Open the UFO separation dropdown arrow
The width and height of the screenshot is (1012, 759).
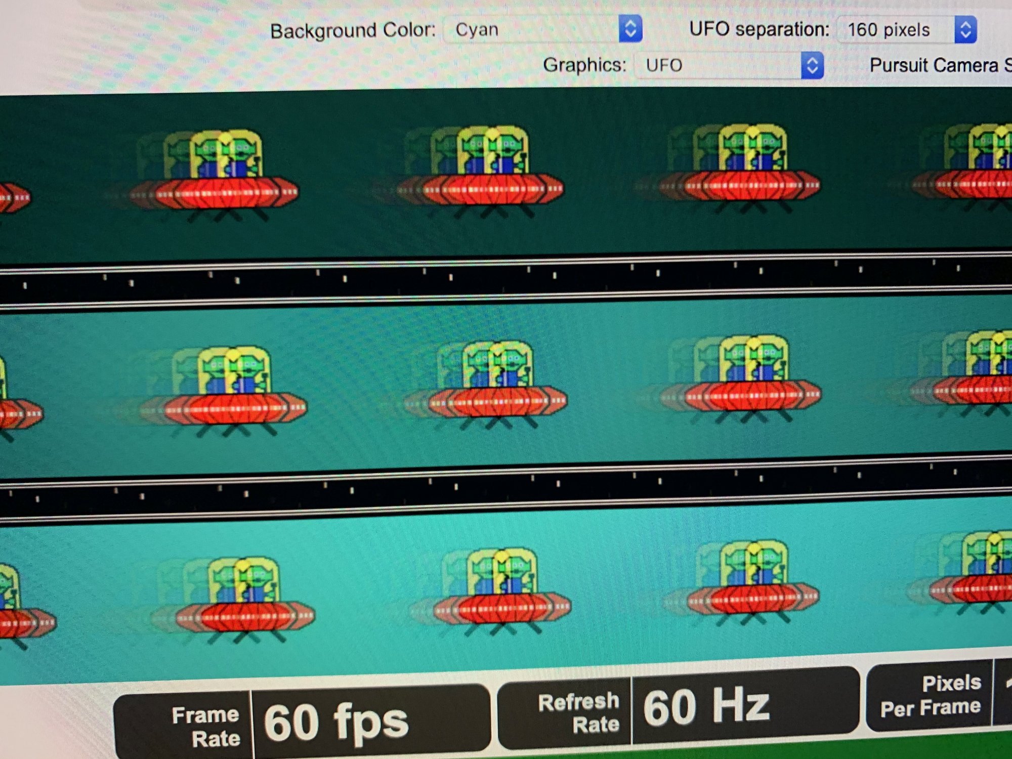pyautogui.click(x=965, y=29)
